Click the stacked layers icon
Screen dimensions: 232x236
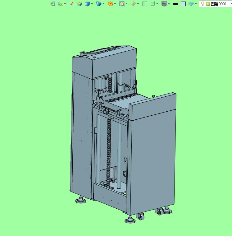coord(191,4)
